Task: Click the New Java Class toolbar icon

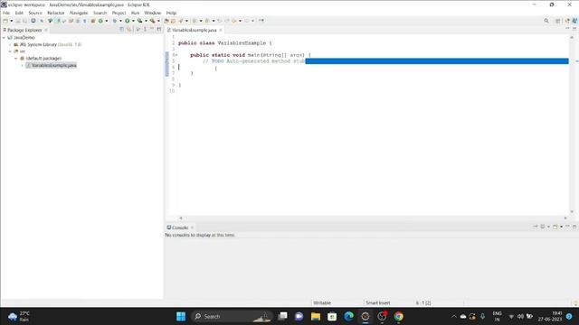Action: (100, 21)
